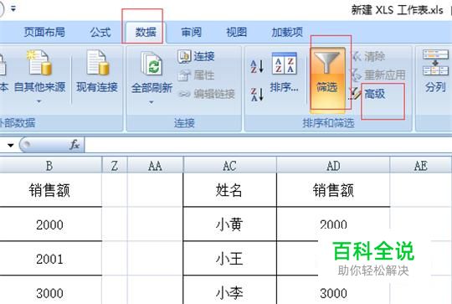Switch to the 审阅 tab
Viewport: 452px width, 304px height.
click(x=191, y=33)
